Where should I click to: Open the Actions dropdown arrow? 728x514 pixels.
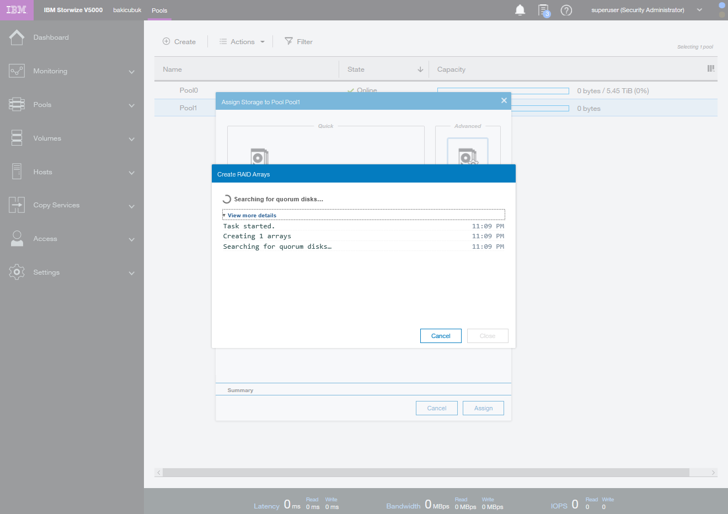click(263, 42)
